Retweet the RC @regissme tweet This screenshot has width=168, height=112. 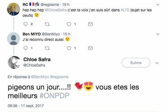pos(47,24)
